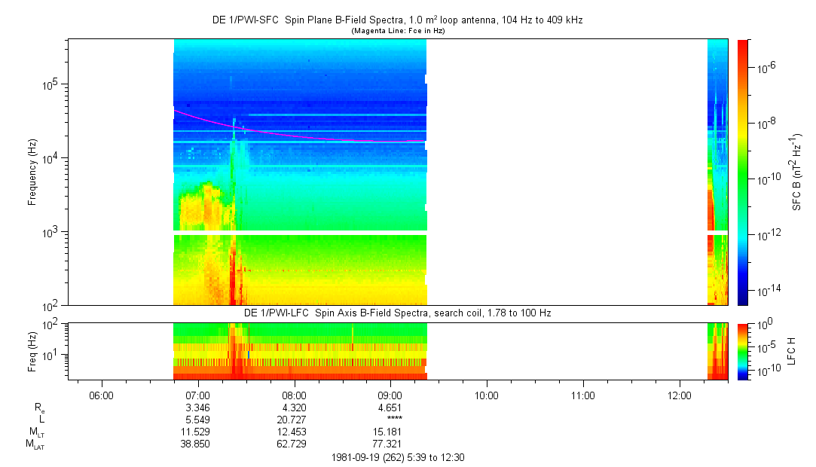Click the DE 1/PWI-SFC spectra plot title
This screenshot has width=816, height=467.
click(x=397, y=20)
